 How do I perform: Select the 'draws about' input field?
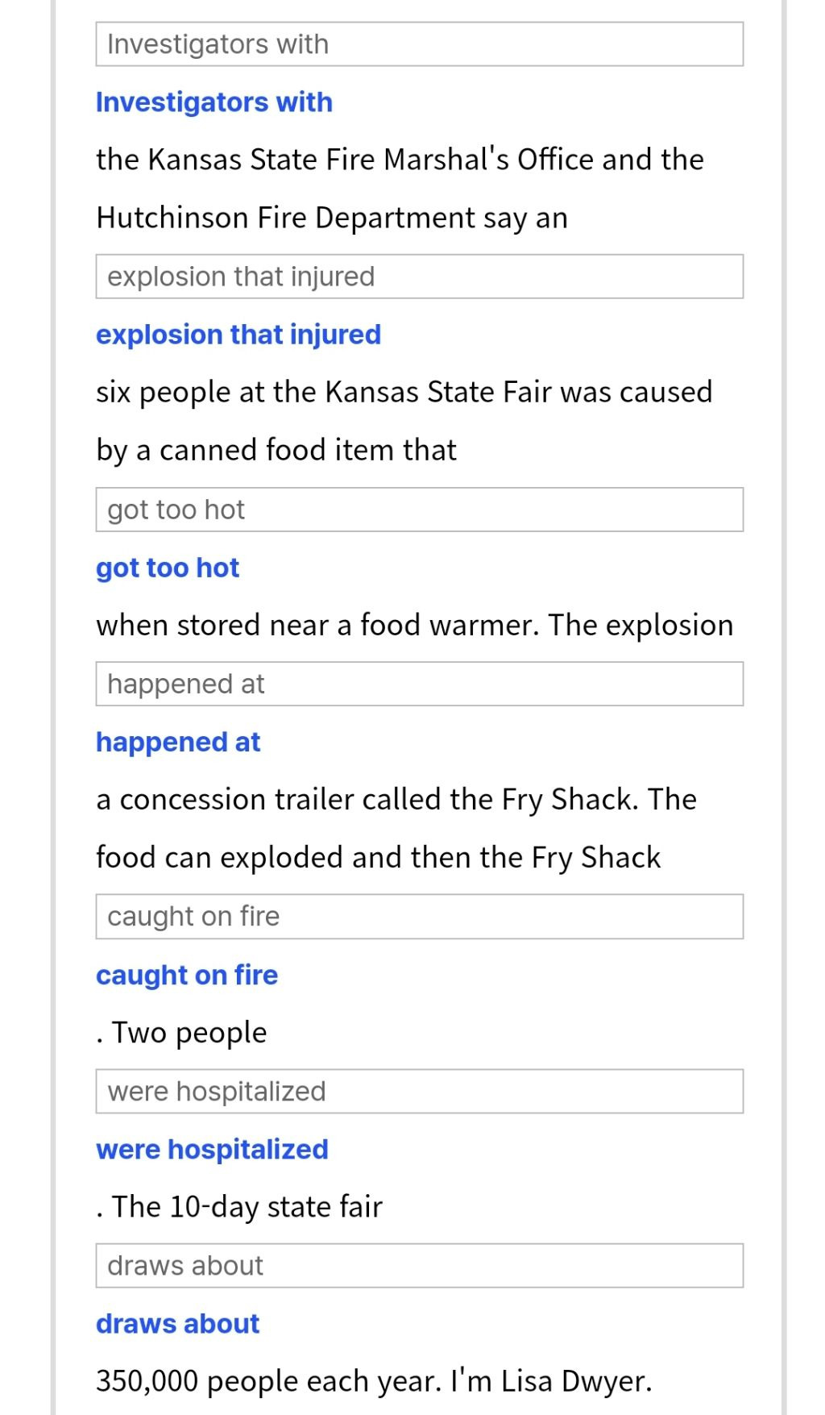pyautogui.click(x=419, y=1266)
